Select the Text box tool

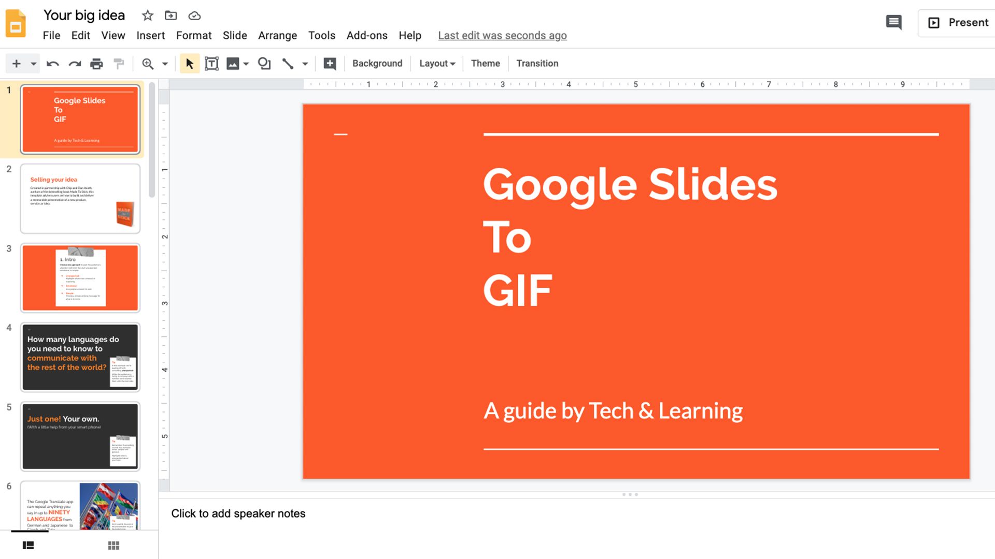211,63
